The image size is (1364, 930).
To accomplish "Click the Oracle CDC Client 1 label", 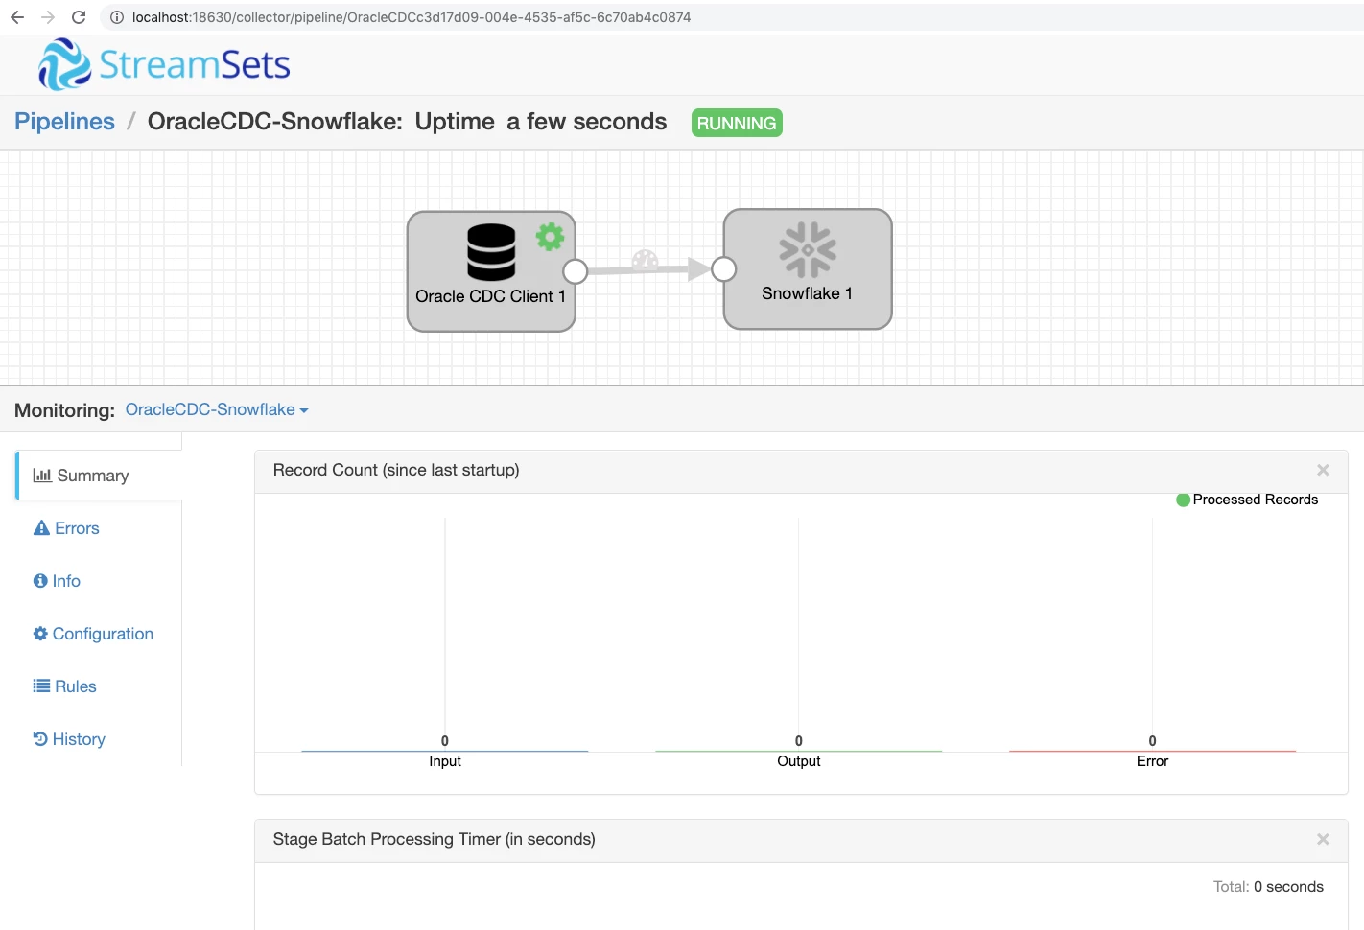I will click(490, 296).
